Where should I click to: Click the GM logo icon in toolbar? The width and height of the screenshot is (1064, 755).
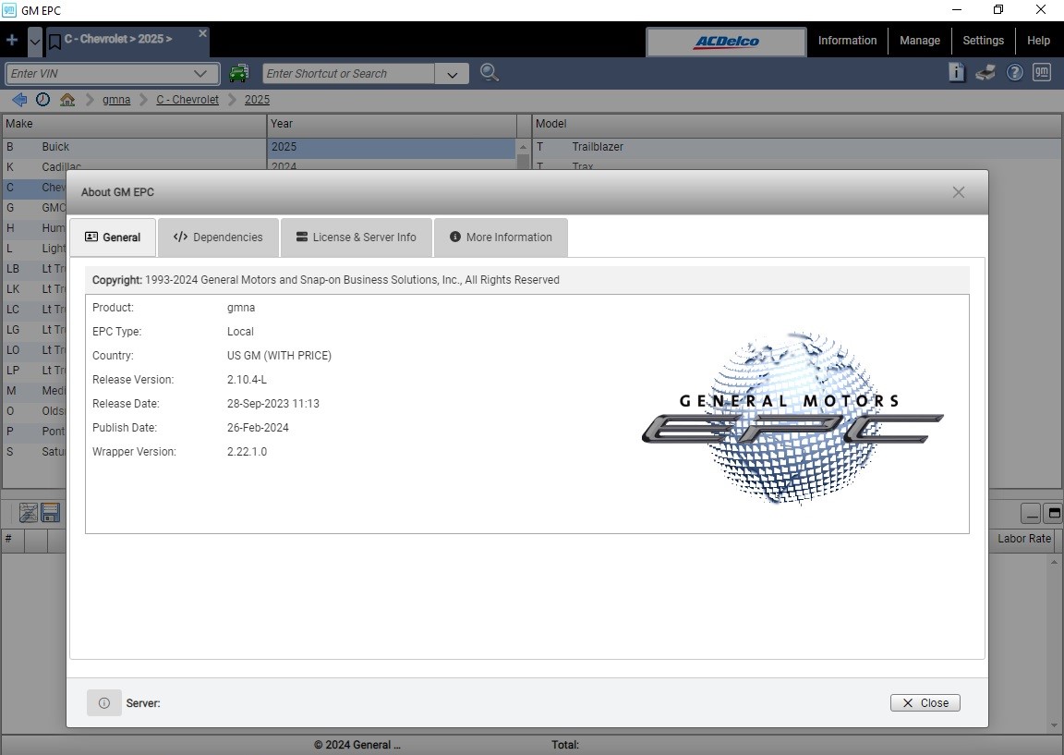coord(1042,72)
